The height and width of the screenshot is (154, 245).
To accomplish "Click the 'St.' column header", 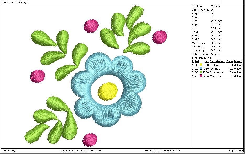I will tap(207, 61).
